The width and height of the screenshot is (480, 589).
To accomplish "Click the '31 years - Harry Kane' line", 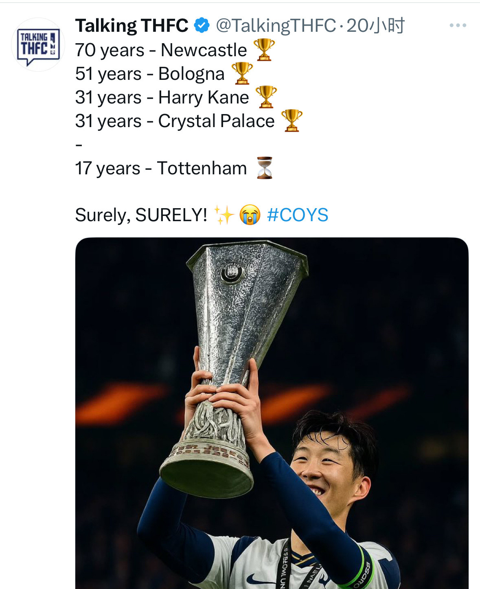I will click(x=162, y=97).
